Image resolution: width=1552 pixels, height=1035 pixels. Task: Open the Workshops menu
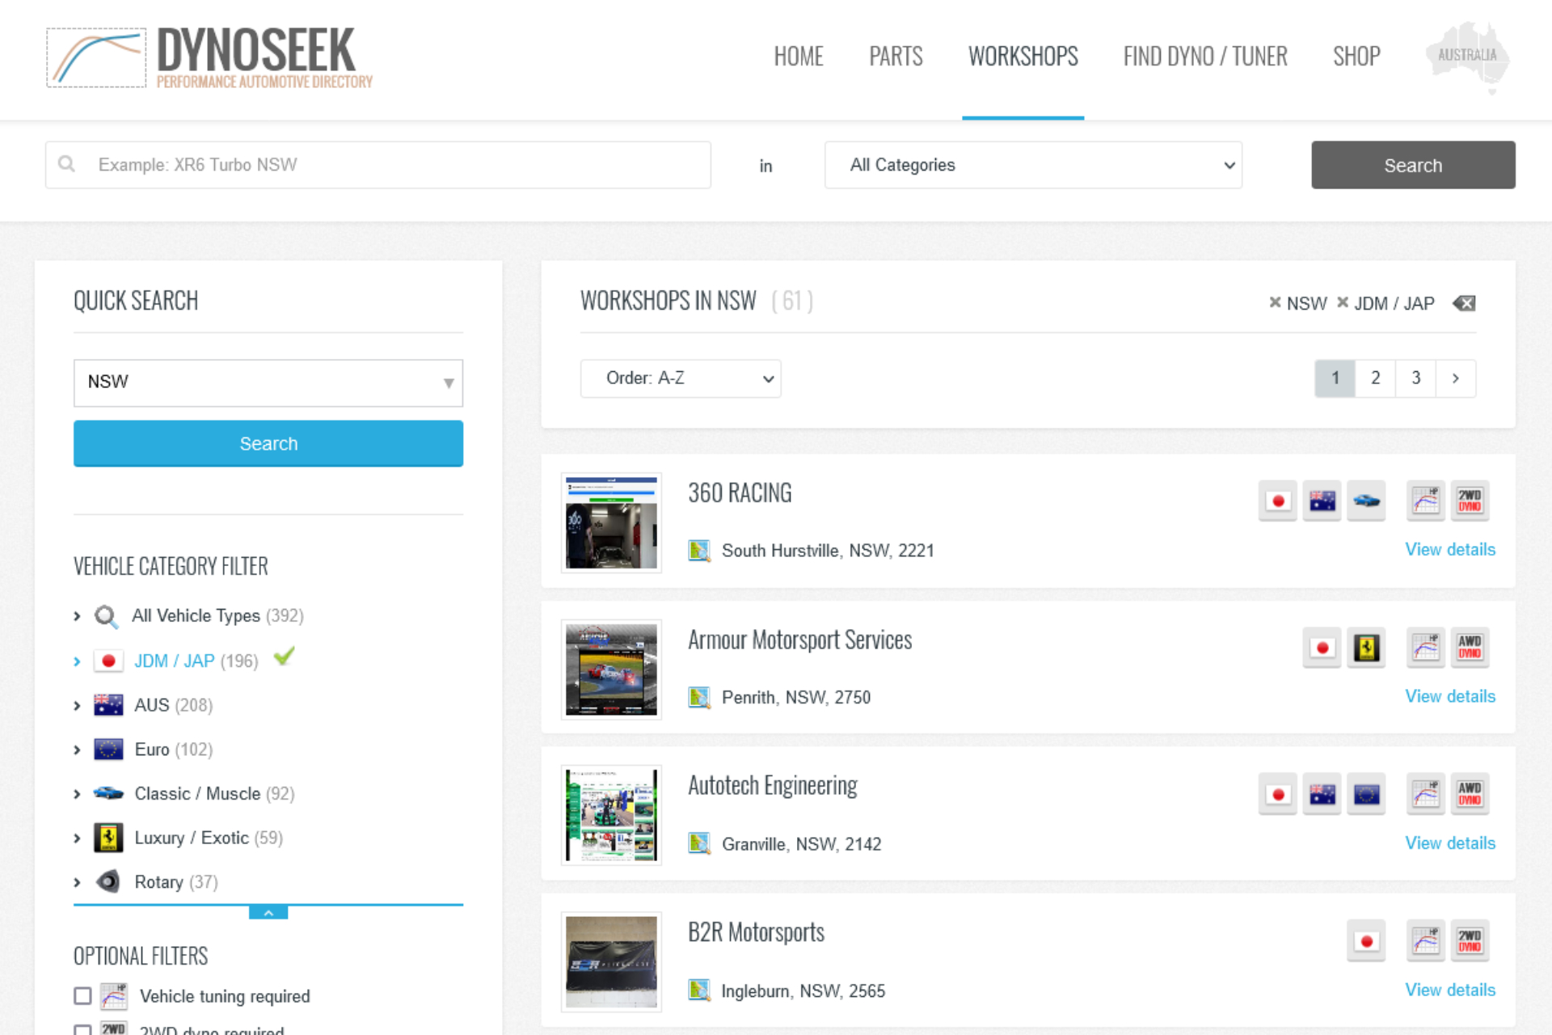1023,57
